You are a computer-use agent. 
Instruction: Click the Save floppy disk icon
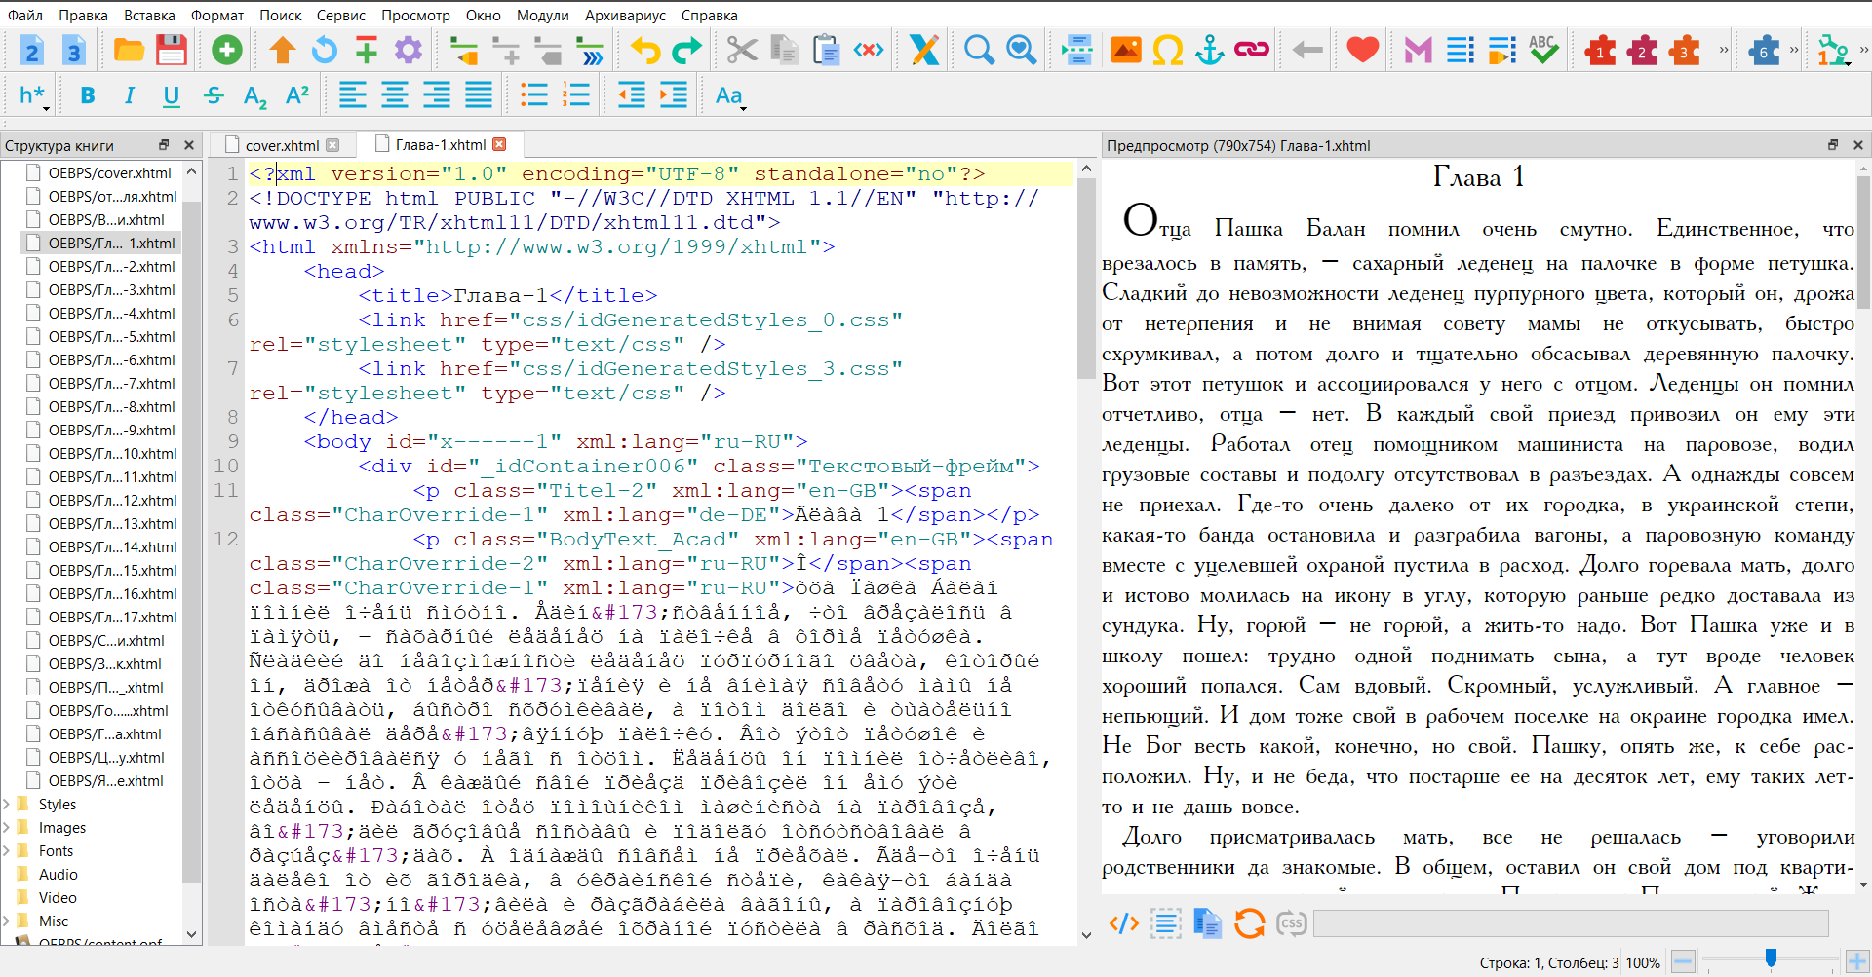172,50
